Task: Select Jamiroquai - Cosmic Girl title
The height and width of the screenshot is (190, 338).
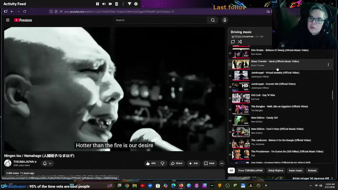Action: 273,84
